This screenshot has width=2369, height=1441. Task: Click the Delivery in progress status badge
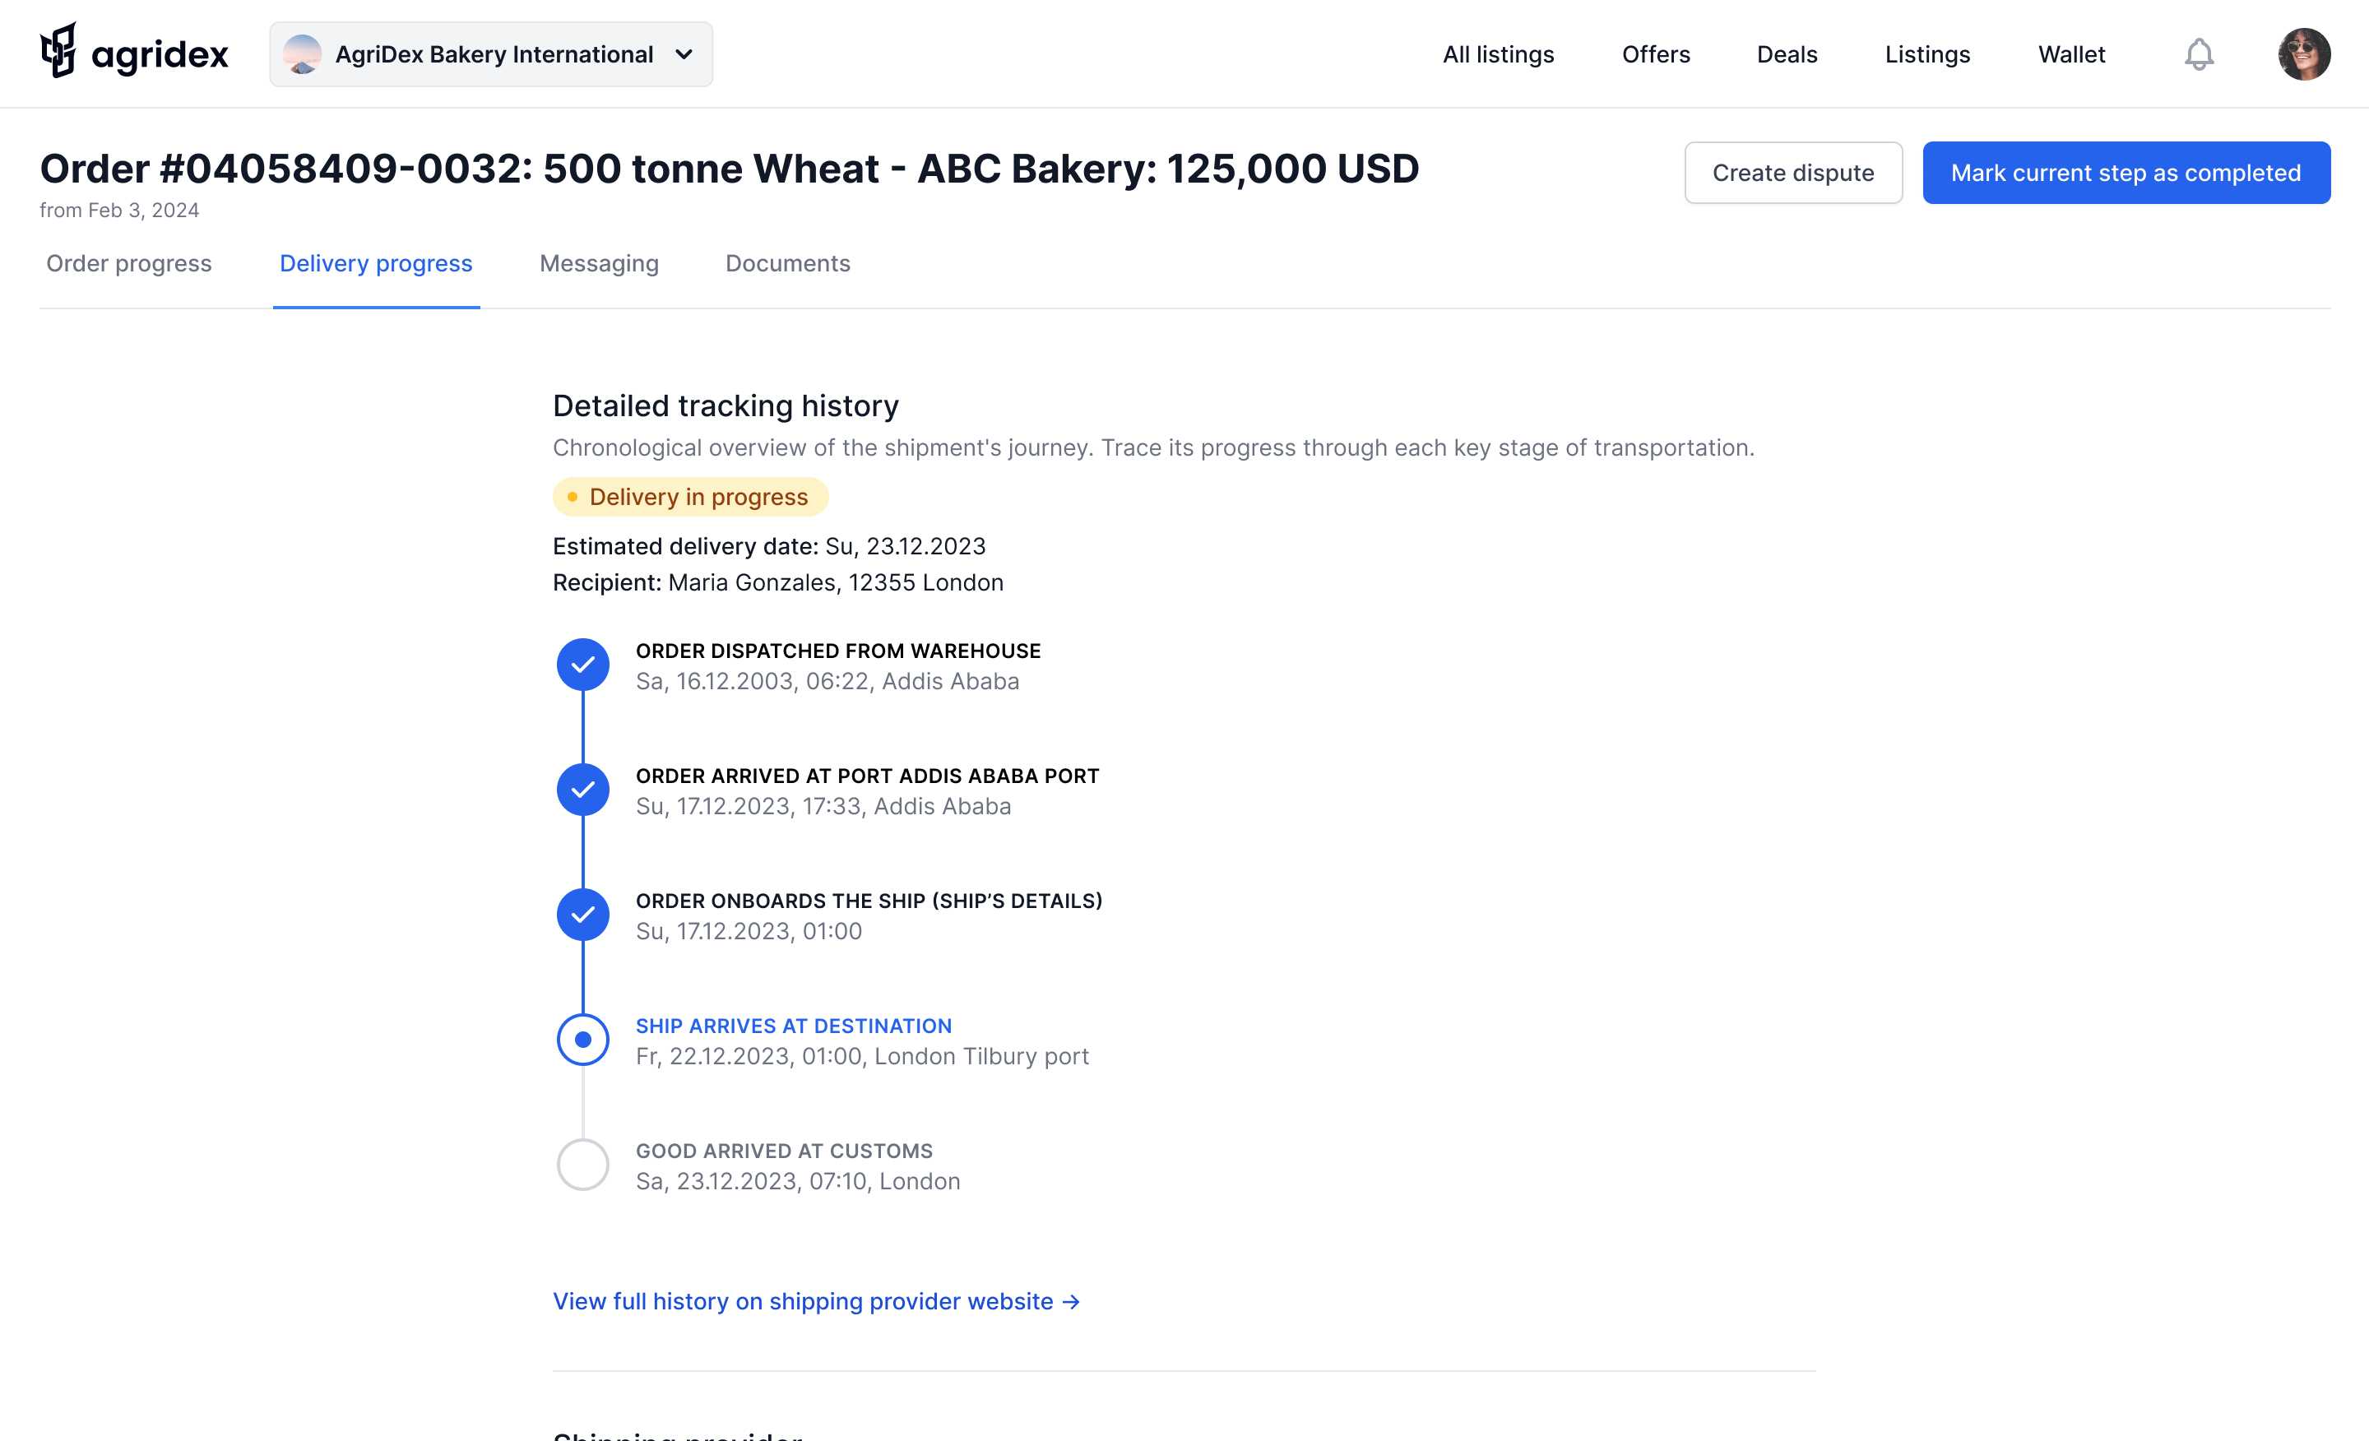click(689, 497)
